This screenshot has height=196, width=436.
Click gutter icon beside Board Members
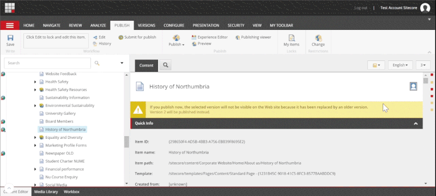[3, 121]
